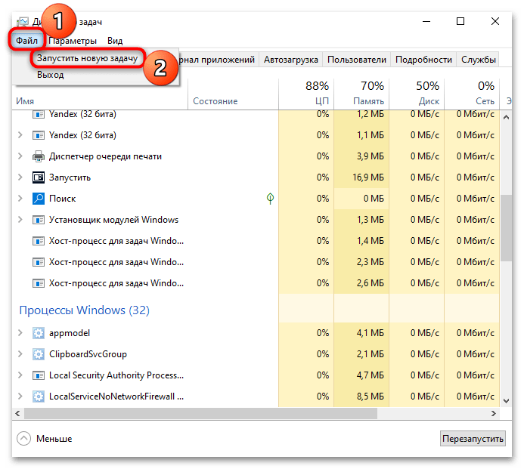Select Диспетчер очереди печати process name
This screenshot has height=469, width=524.
[x=105, y=156]
